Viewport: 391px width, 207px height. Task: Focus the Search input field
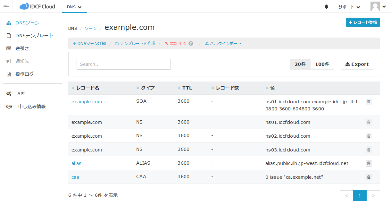(123, 64)
